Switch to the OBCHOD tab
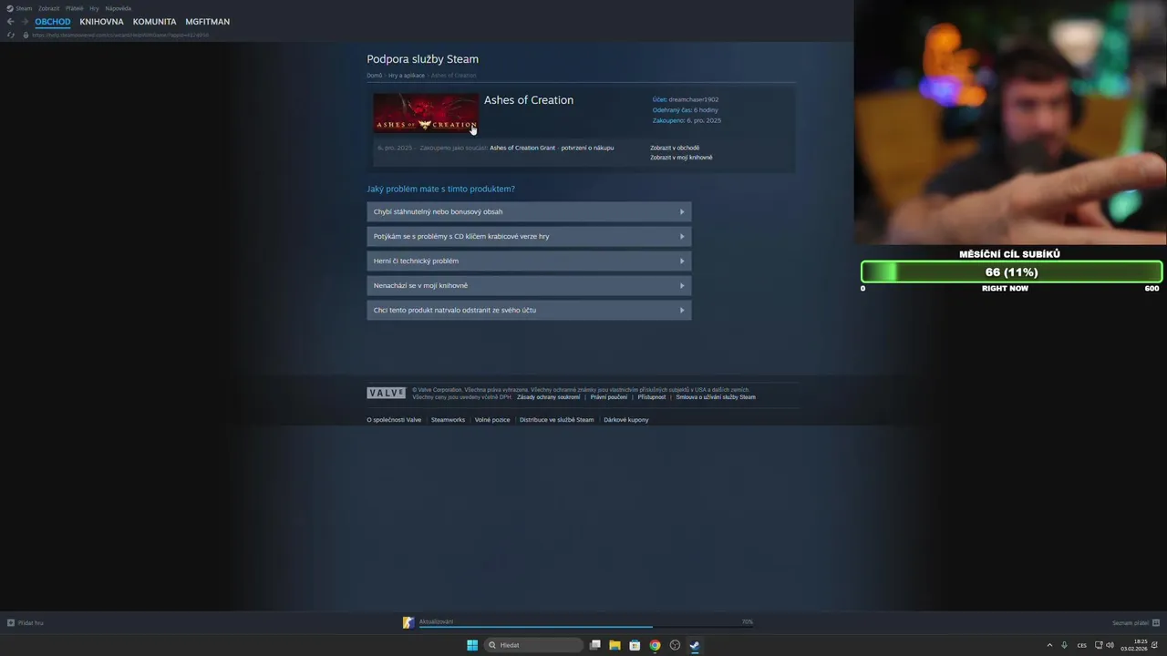The height and width of the screenshot is (656, 1167). (53, 21)
